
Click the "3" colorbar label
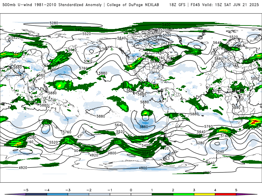point(194,190)
